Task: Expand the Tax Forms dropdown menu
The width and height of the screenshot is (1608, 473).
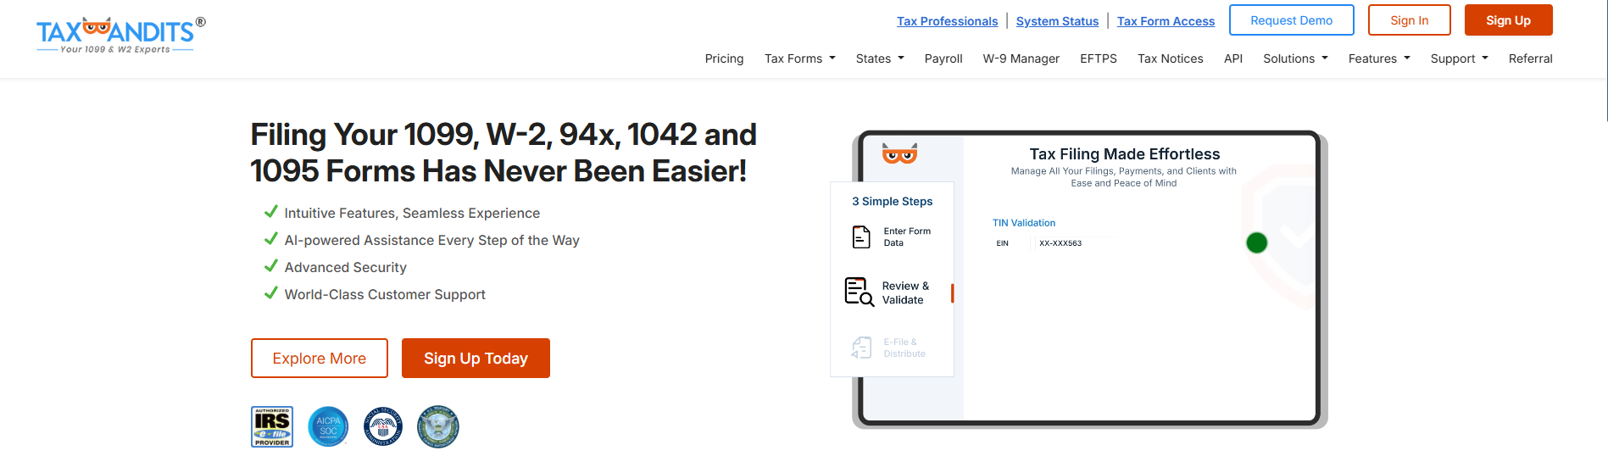Action: pos(799,58)
